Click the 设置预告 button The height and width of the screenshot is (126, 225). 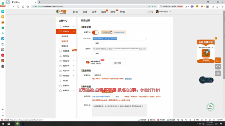click(x=98, y=75)
